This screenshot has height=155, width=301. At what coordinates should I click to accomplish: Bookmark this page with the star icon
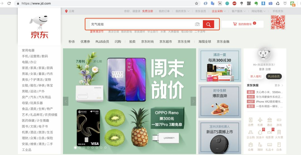[x=196, y=3]
